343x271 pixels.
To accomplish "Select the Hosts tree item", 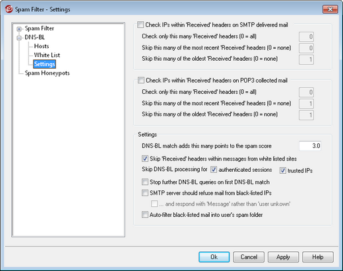I will point(42,46).
